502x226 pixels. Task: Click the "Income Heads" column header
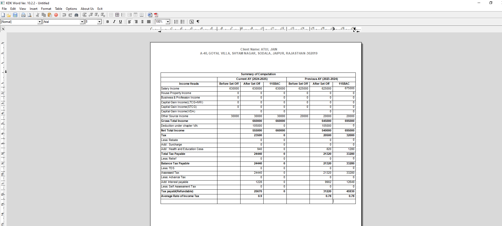[189, 84]
